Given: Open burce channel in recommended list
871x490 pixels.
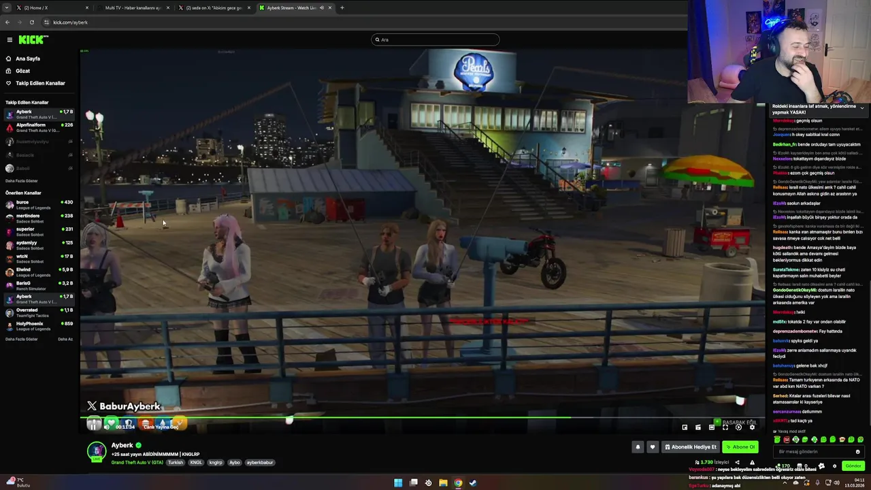Looking at the screenshot, I should [x=39, y=204].
